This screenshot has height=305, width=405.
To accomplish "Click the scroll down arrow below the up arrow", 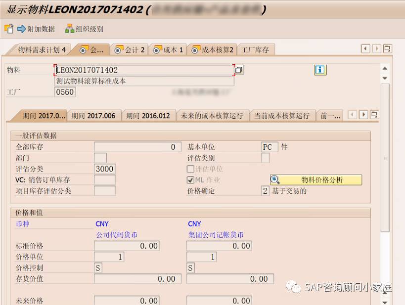I will point(385,78).
